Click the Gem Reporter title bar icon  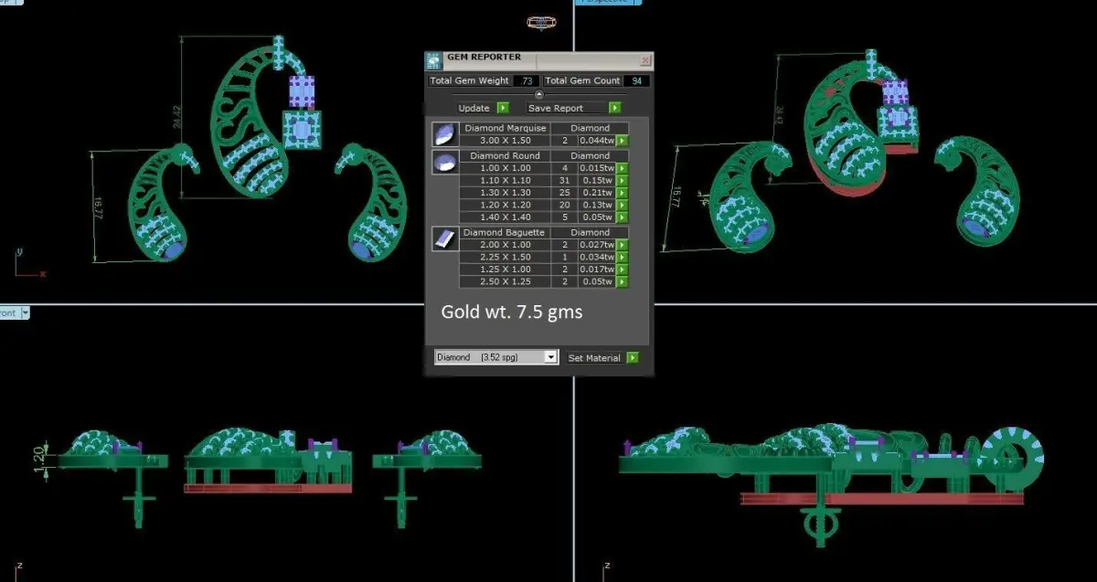[x=433, y=60]
